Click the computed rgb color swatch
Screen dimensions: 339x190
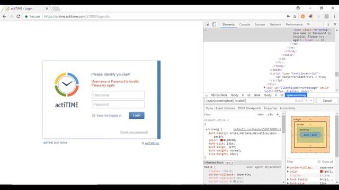click(322, 172)
